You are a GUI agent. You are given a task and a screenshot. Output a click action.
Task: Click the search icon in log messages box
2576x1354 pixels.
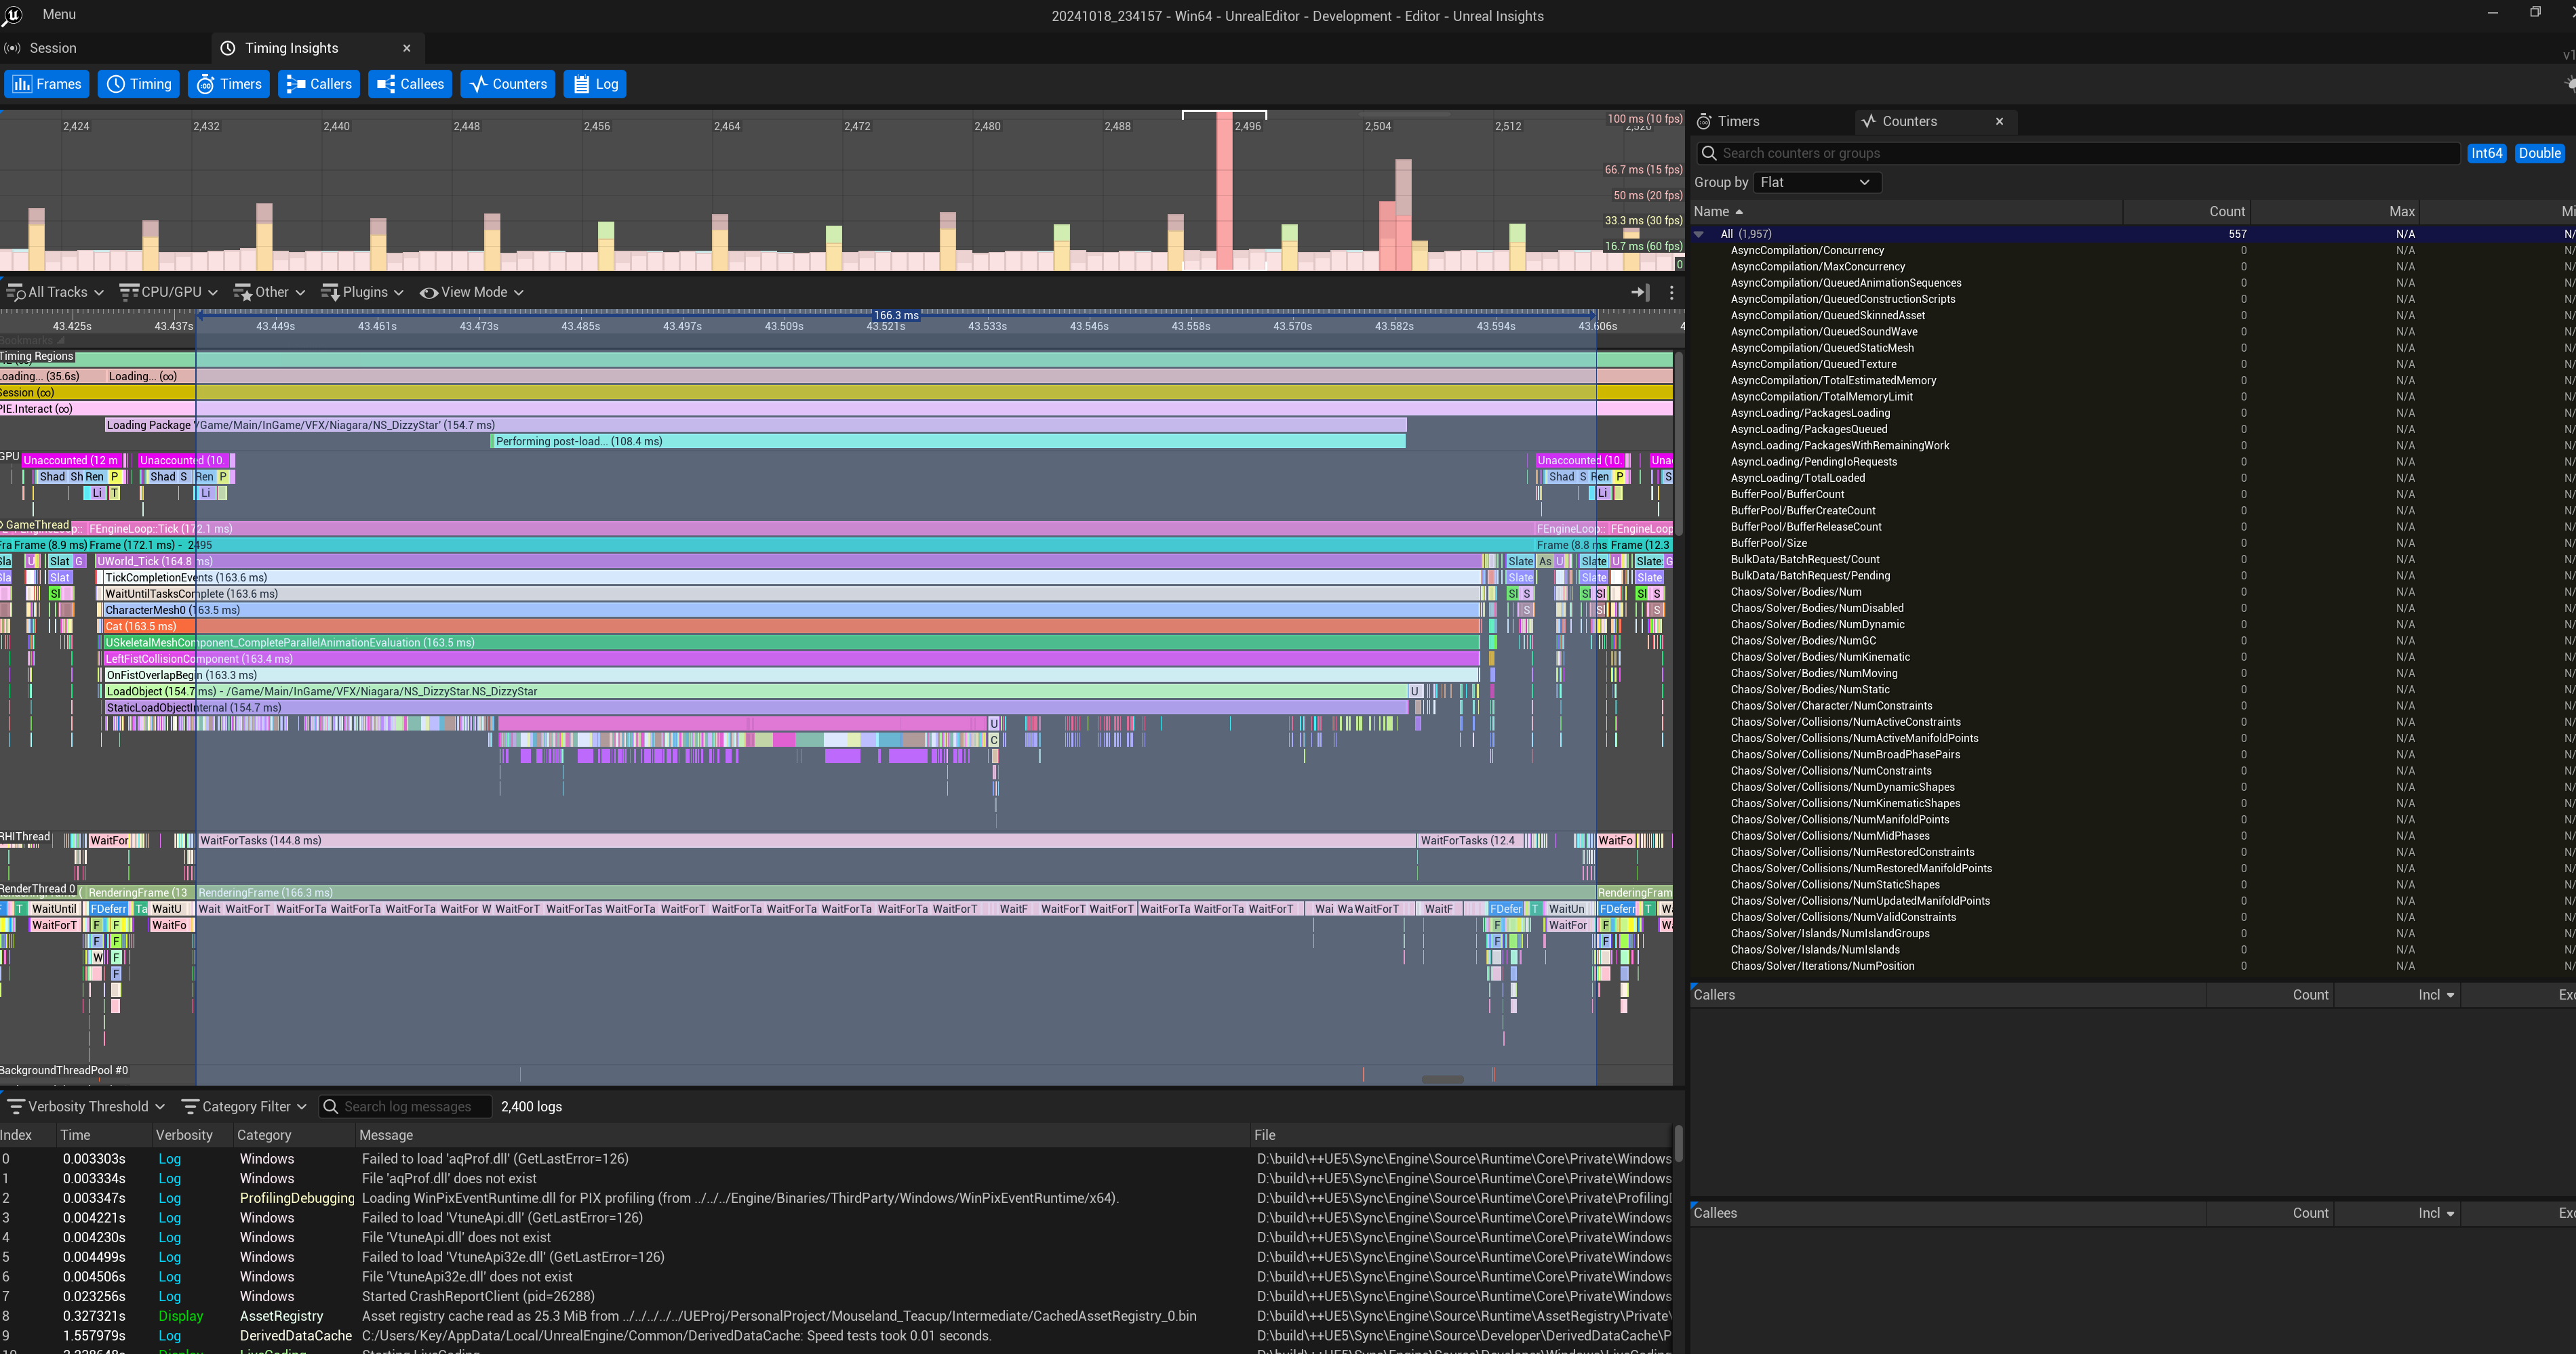(x=330, y=1106)
